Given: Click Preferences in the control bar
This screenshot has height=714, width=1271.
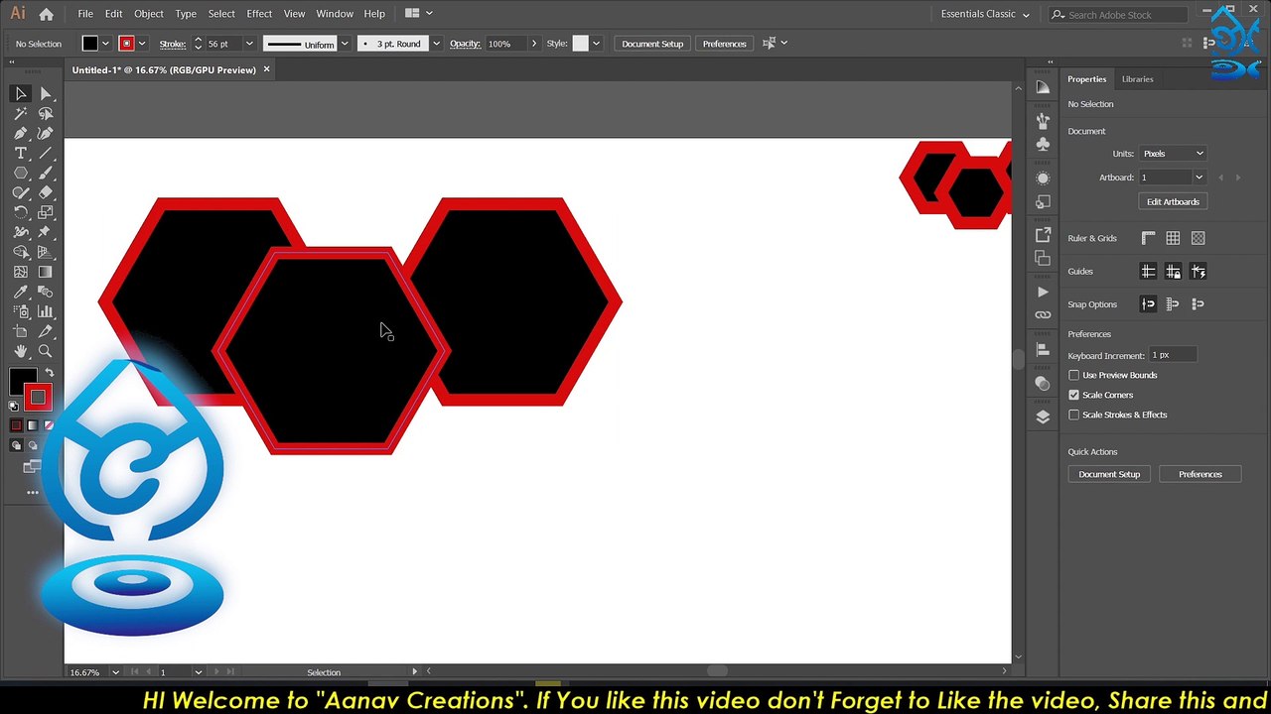Looking at the screenshot, I should (724, 44).
